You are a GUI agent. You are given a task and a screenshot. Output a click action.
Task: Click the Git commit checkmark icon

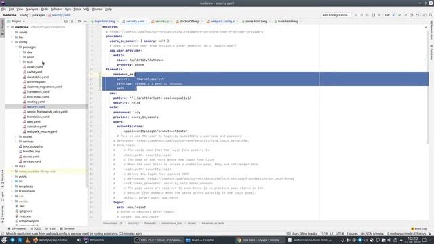(x=399, y=15)
